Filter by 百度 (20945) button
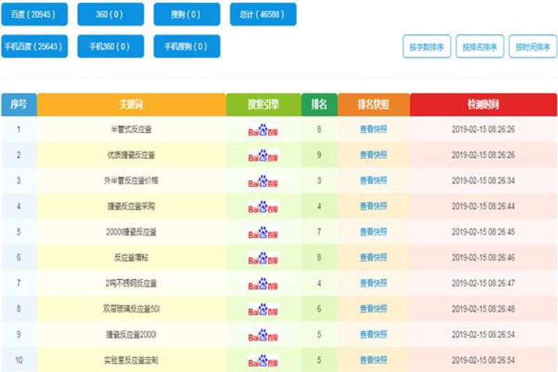The height and width of the screenshot is (372, 558). point(34,14)
